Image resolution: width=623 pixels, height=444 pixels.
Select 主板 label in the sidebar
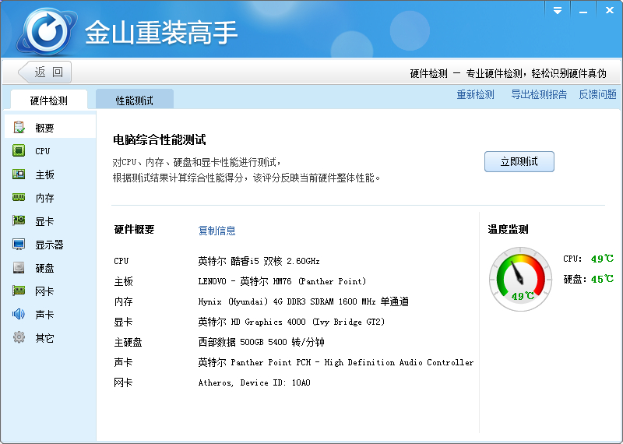pyautogui.click(x=44, y=174)
